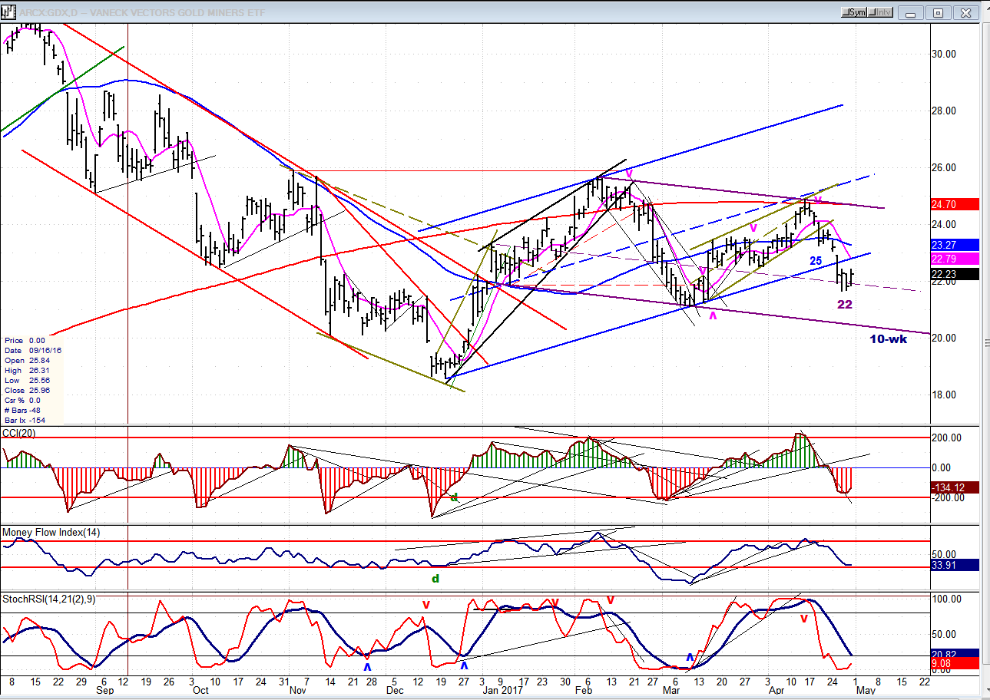The width and height of the screenshot is (990, 700).
Task: Toggle the Intv link checkbox
Action: click(x=881, y=12)
